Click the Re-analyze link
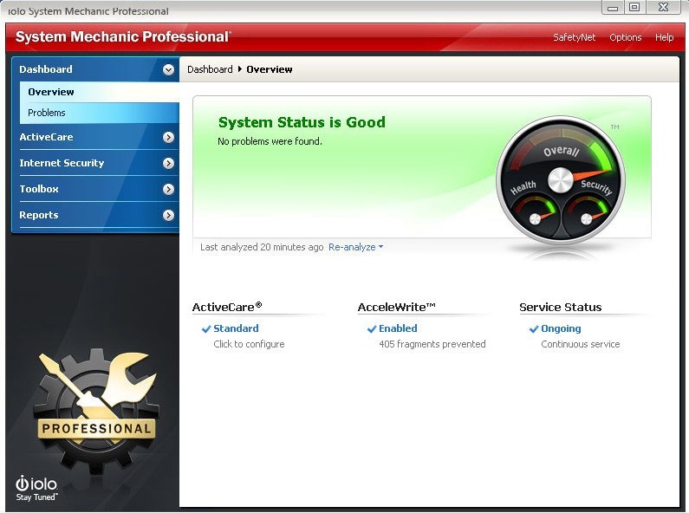 [x=352, y=247]
